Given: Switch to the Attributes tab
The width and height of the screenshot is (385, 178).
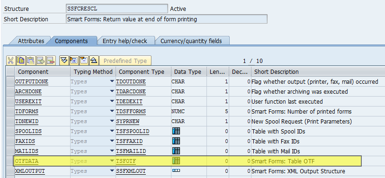Looking at the screenshot, I should tap(31, 41).
